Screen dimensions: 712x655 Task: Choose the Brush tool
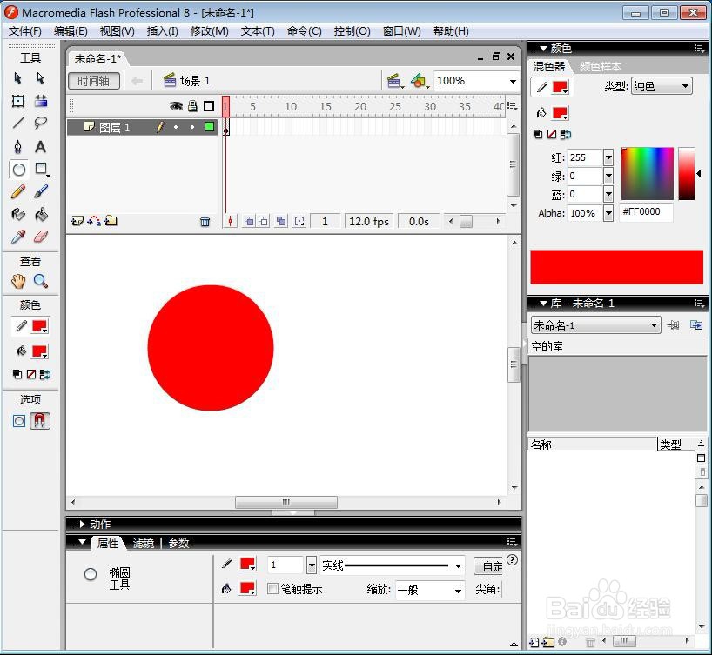point(41,191)
